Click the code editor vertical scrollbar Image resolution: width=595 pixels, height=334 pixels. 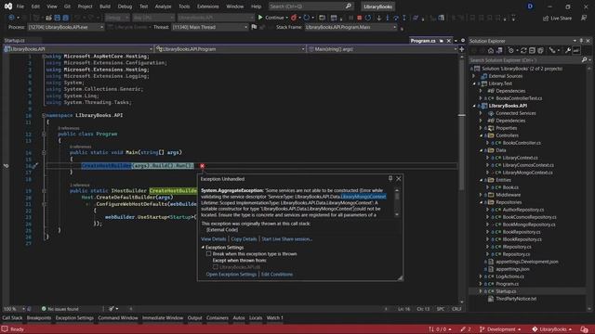[461, 178]
